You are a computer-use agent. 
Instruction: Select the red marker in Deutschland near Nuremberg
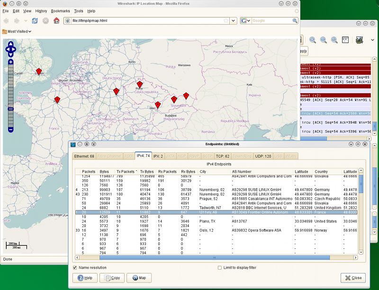[x=116, y=91]
